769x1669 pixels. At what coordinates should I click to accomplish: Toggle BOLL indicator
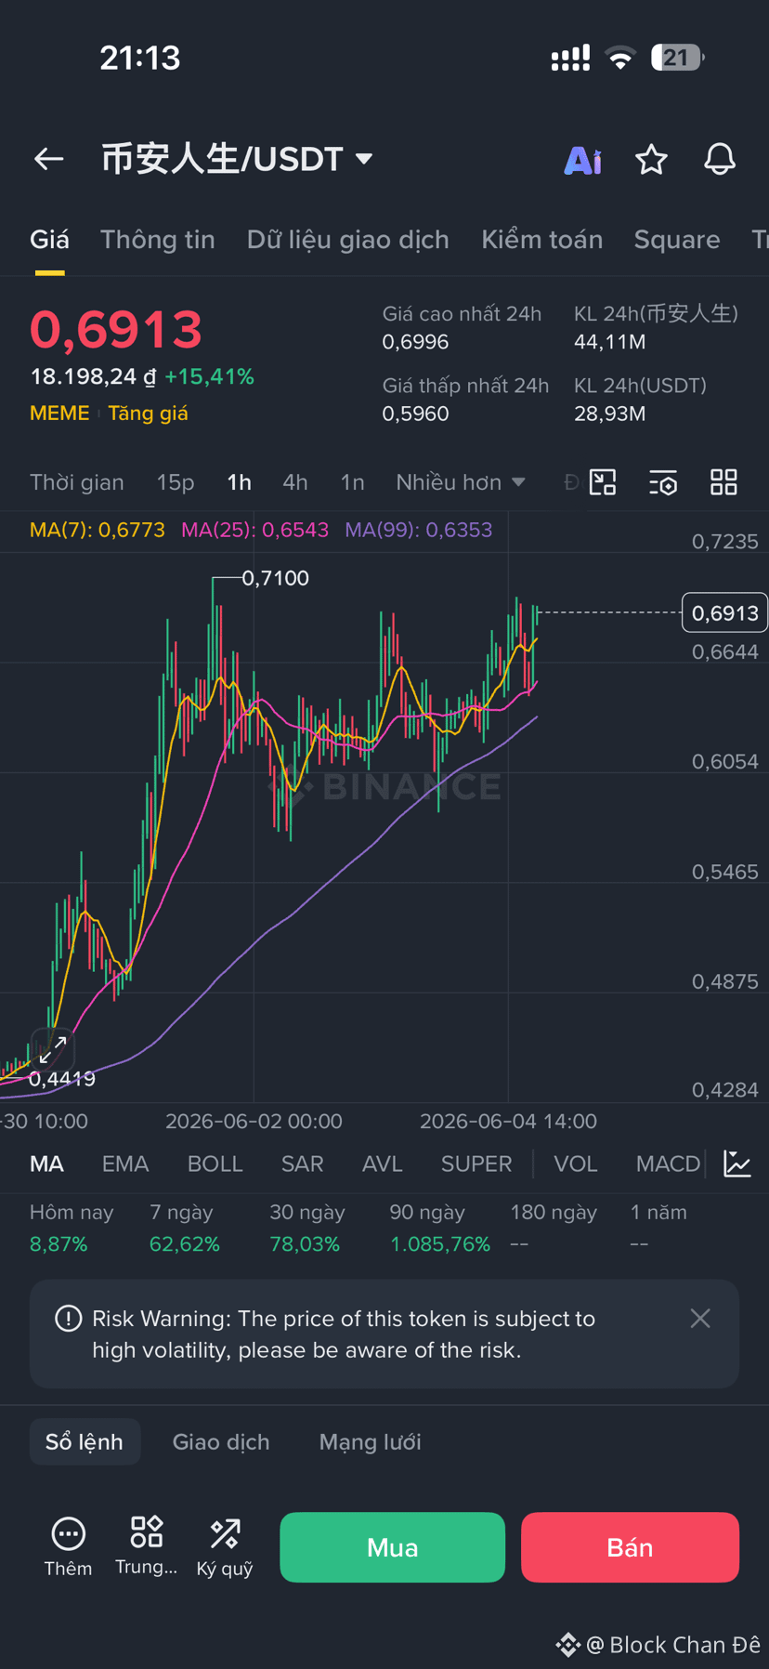pos(215,1163)
